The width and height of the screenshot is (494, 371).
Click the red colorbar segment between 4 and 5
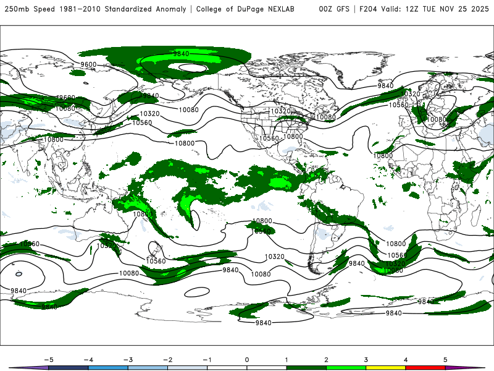425,368
